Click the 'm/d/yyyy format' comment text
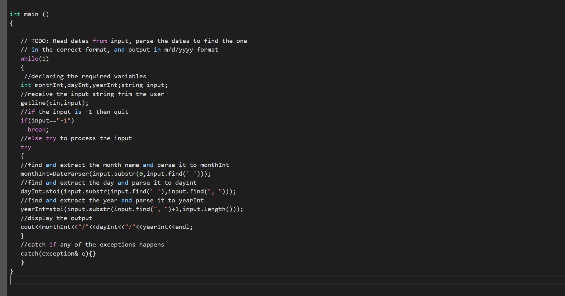 (191, 50)
